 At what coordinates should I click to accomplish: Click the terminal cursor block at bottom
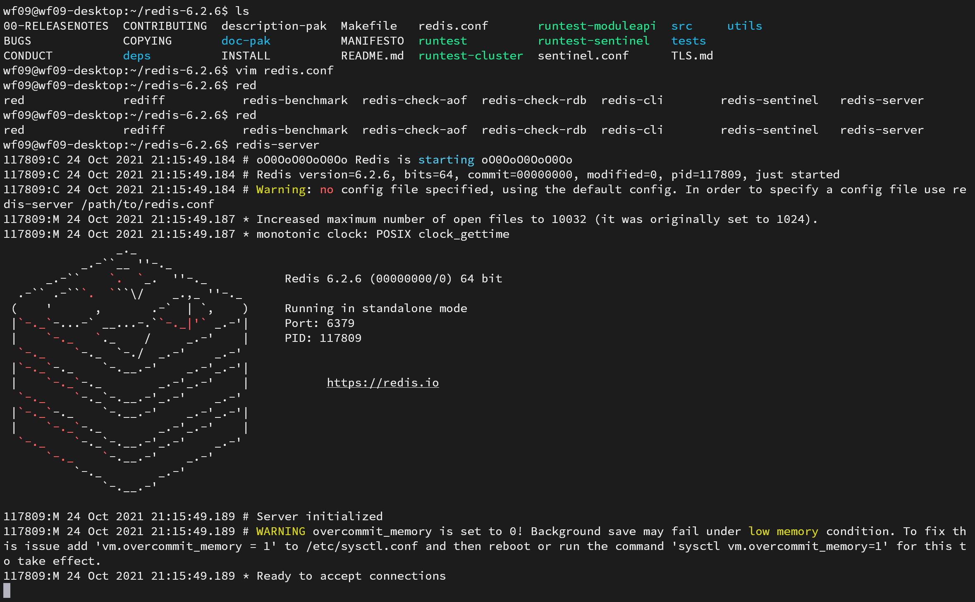(7, 590)
